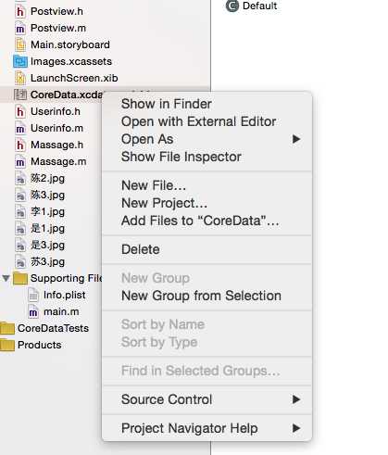Screen dimensions: 388x455
Task: Collapse the Supporting Files group
Action: pos(6,278)
